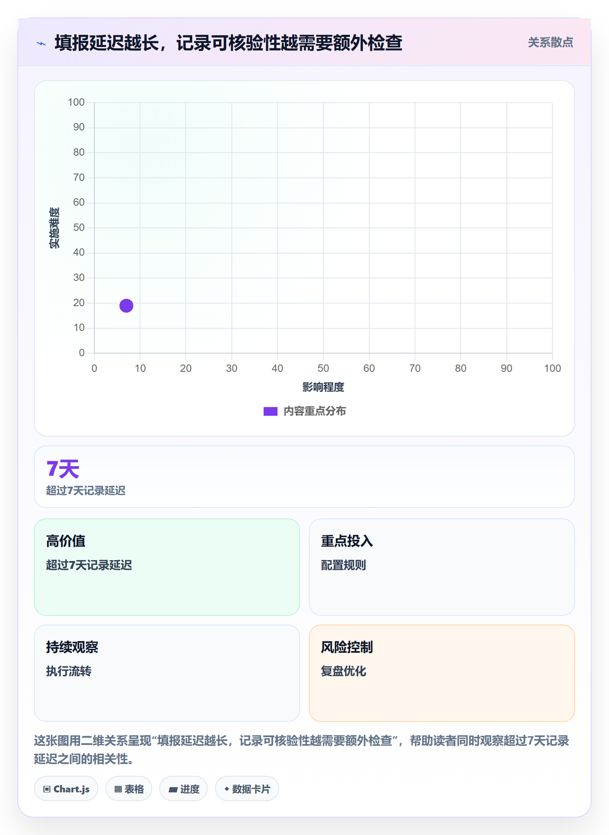Click the 内容重点分布 legend label
This screenshot has height=835, width=609.
(315, 411)
